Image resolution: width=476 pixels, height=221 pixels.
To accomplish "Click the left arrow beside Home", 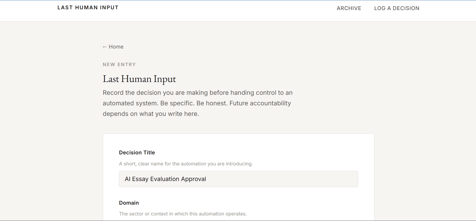I will (x=105, y=47).
